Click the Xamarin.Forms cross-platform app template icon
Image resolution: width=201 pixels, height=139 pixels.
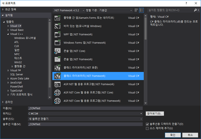click(57, 18)
